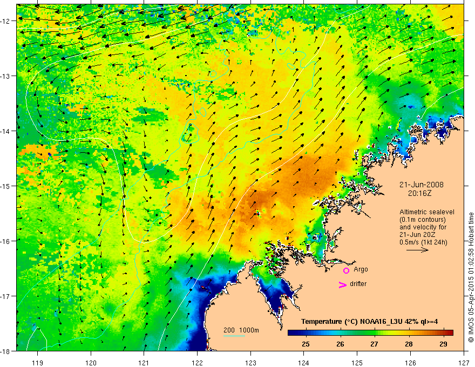Image resolution: width=475 pixels, height=367 pixels.
Task: Click the colorbar tick label 26
Action: 340,344
